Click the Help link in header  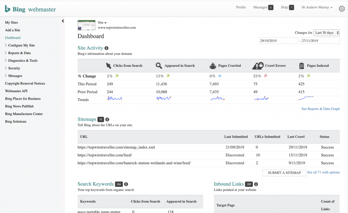tap(284, 7)
